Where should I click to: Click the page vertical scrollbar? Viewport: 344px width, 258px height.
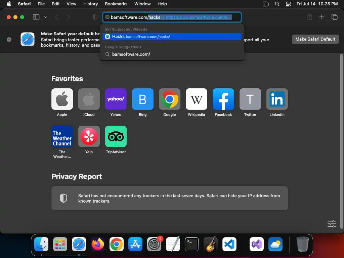pos(341,141)
